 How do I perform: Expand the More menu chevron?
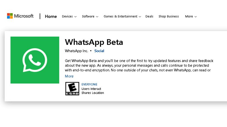(x=196, y=17)
